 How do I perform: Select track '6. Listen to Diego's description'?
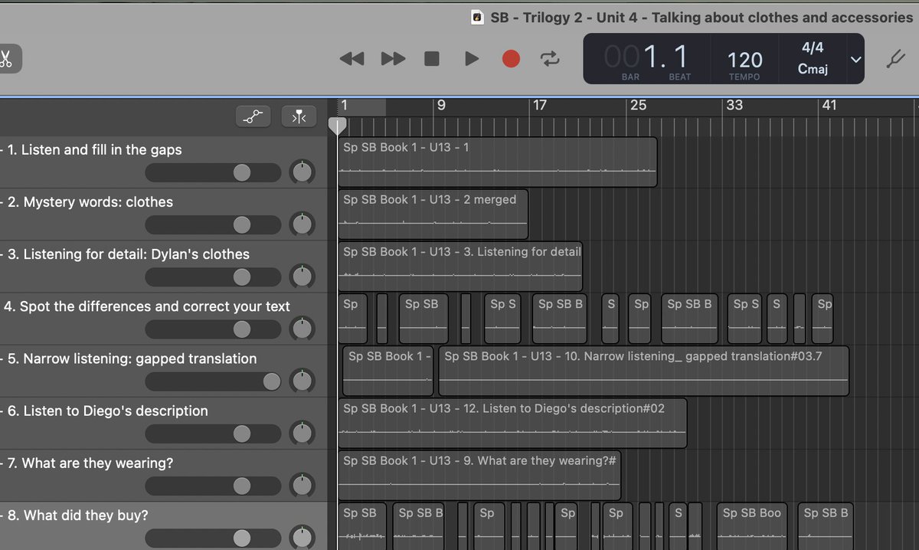tap(108, 411)
